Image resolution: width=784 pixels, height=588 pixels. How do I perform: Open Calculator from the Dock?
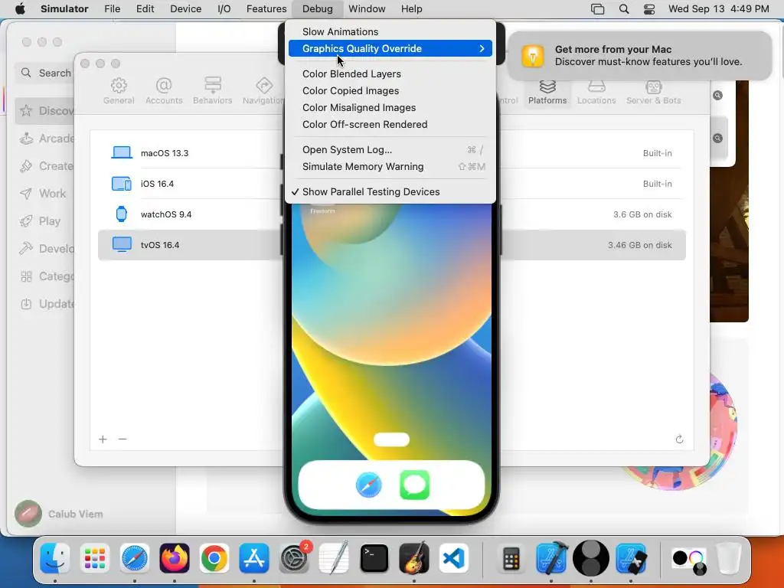pos(511,558)
